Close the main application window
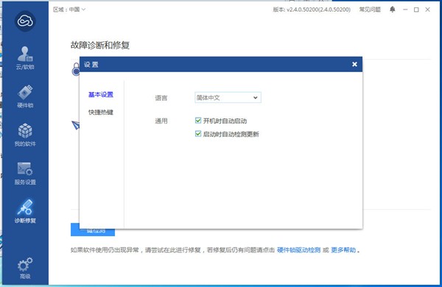This screenshot has height=287, width=442. [427, 10]
